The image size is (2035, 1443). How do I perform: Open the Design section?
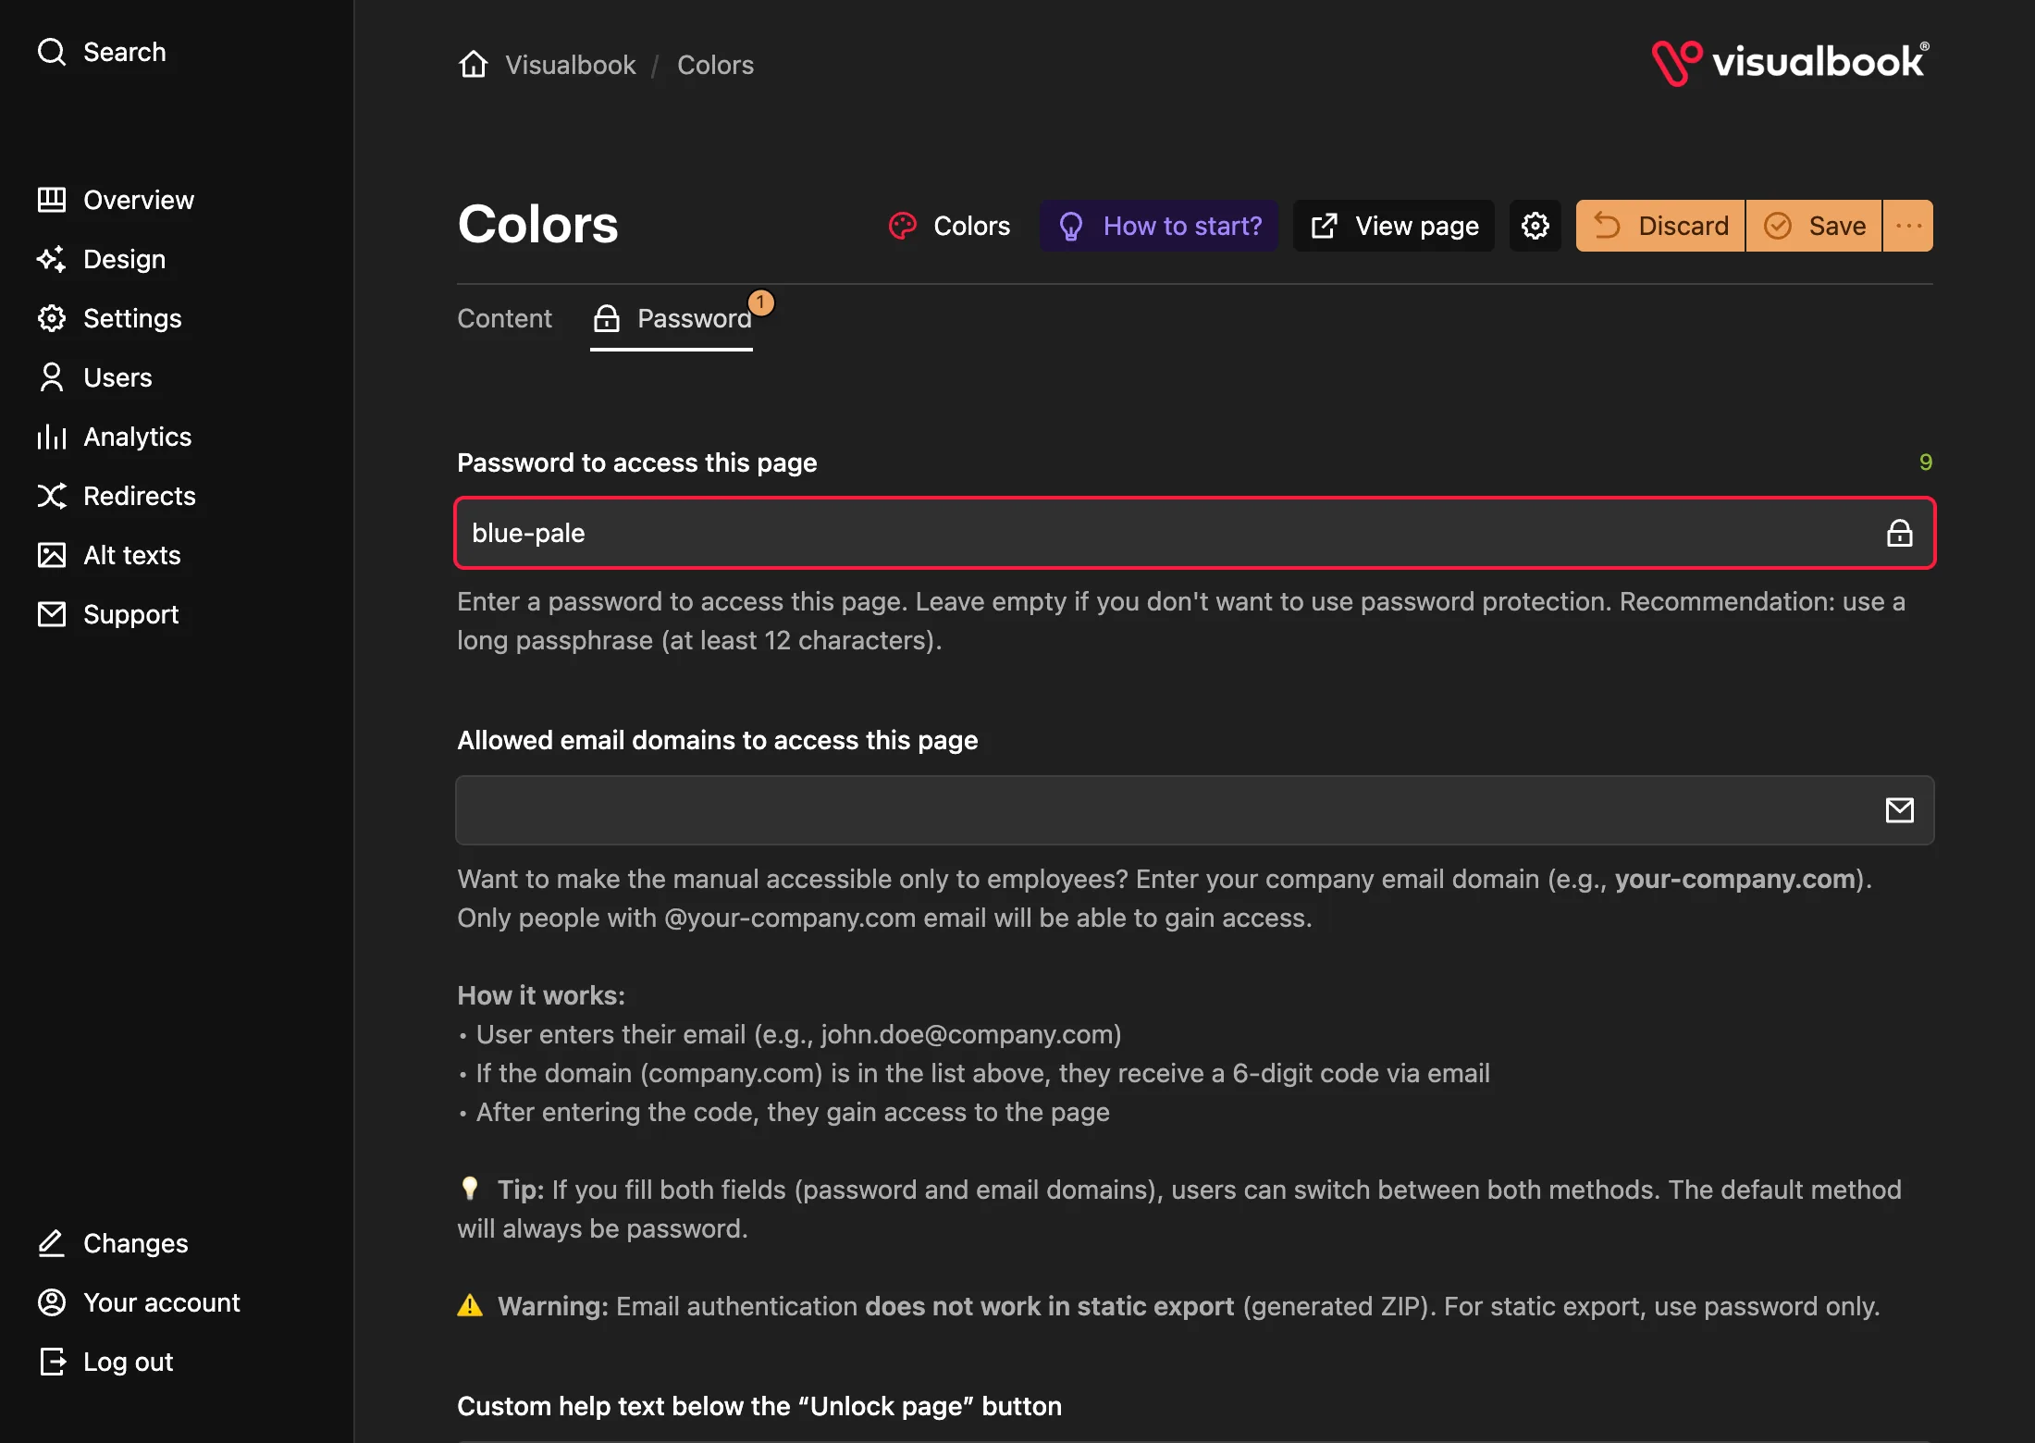pyautogui.click(x=102, y=259)
